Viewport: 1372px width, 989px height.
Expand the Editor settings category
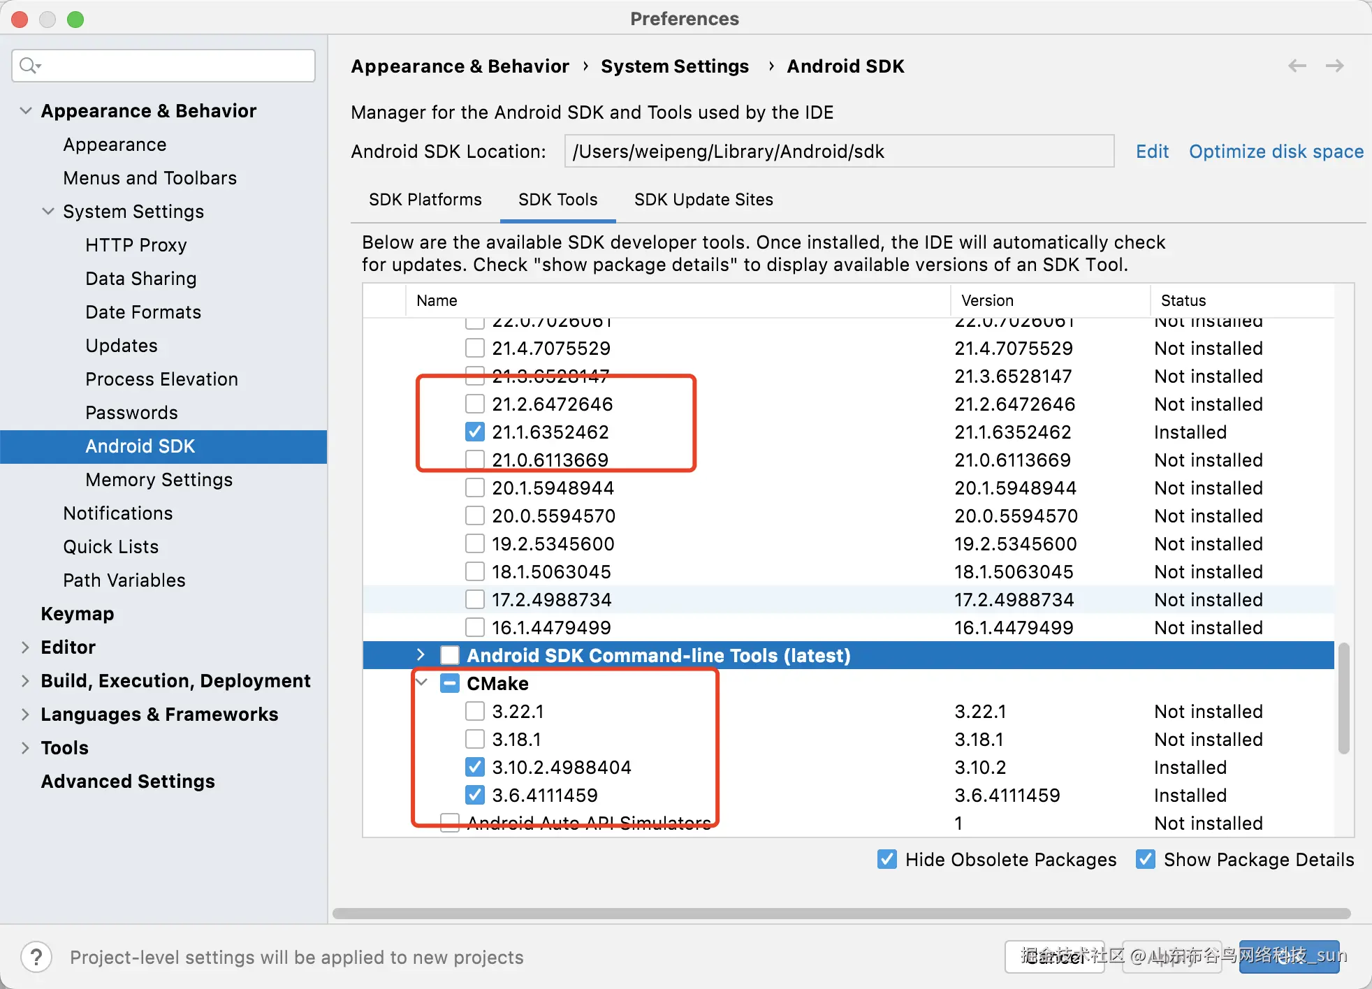click(26, 647)
